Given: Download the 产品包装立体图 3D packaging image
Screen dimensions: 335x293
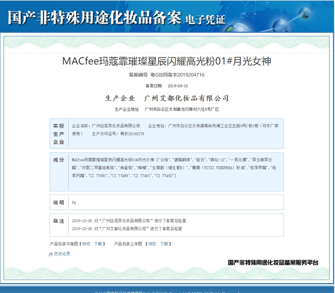Looking at the screenshot, I should [x=164, y=244].
